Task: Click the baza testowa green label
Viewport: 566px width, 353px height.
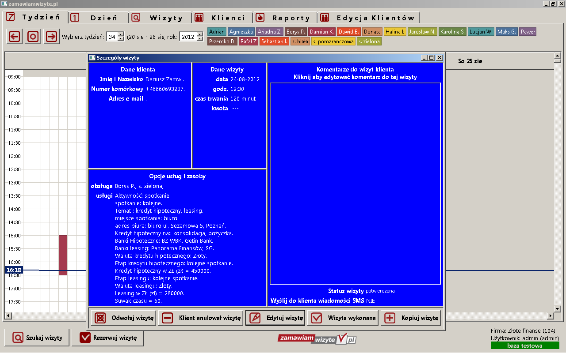Action: click(525, 345)
